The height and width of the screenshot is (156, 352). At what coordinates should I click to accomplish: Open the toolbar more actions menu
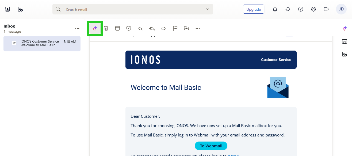tap(198, 28)
